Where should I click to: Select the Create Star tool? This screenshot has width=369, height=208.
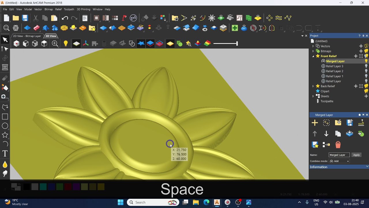(x=5, y=135)
